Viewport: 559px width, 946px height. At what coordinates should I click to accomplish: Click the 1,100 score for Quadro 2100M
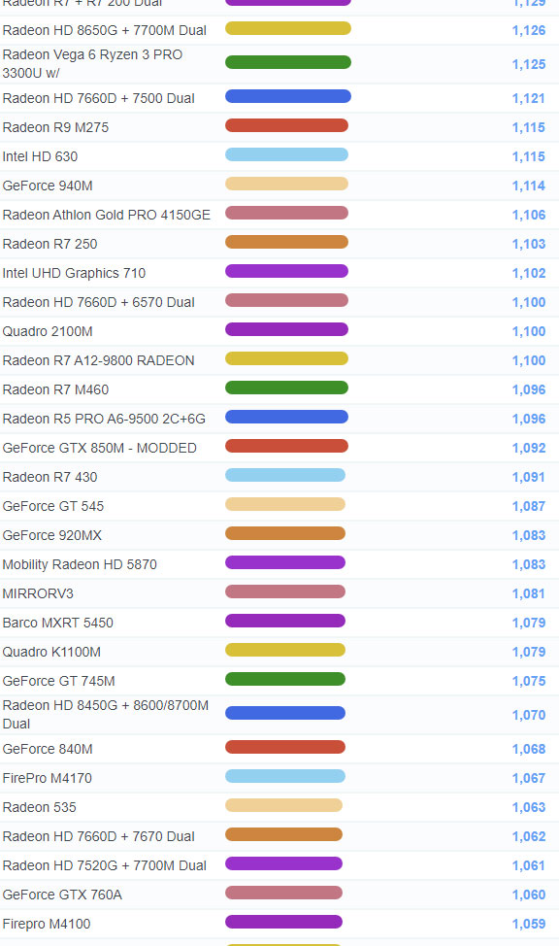[529, 332]
